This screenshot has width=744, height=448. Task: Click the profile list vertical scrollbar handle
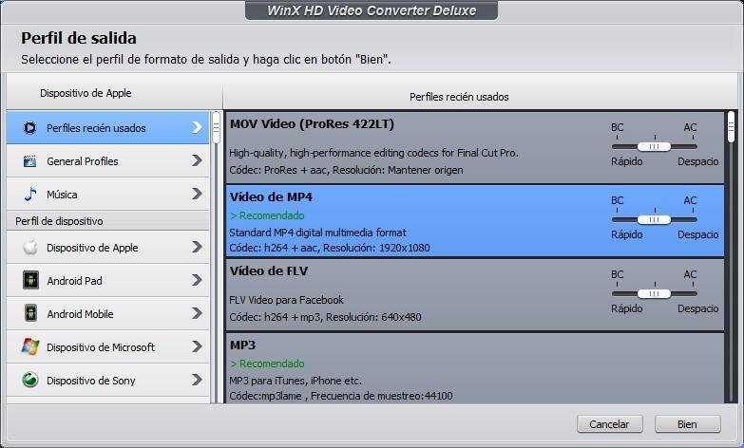(732, 126)
